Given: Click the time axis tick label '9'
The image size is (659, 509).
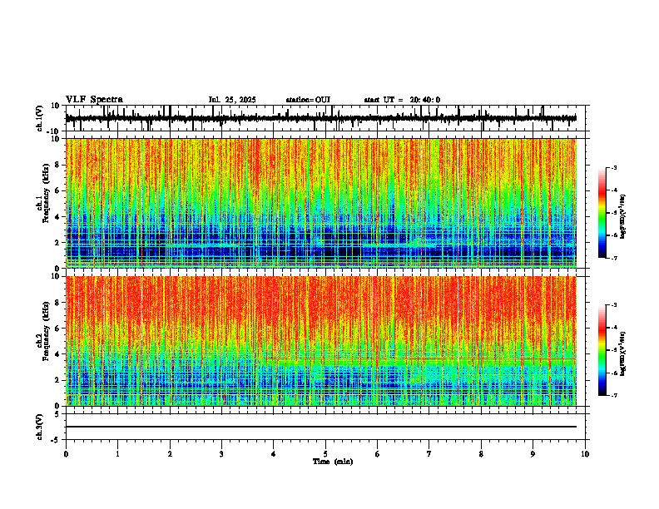Looking at the screenshot, I should [x=533, y=454].
